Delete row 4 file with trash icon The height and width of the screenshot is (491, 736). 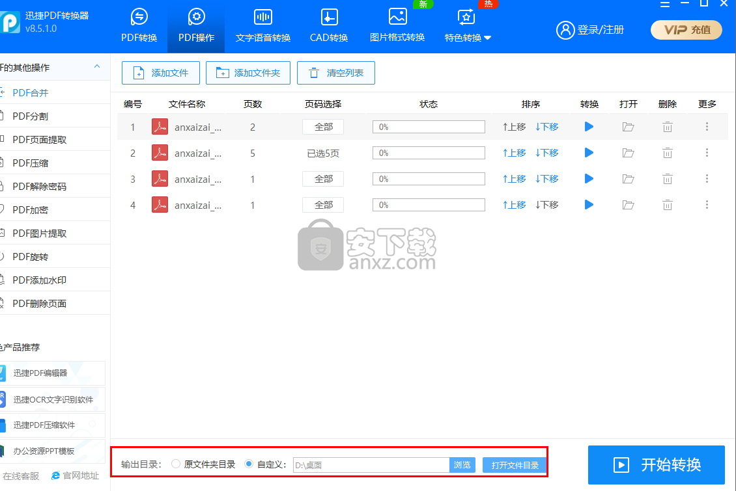point(668,206)
